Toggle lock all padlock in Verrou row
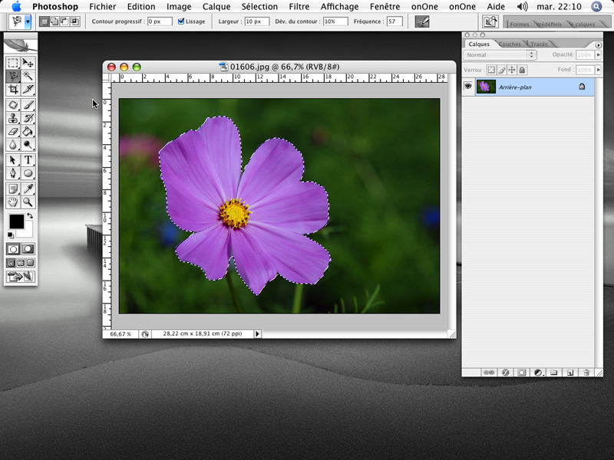 pos(522,70)
